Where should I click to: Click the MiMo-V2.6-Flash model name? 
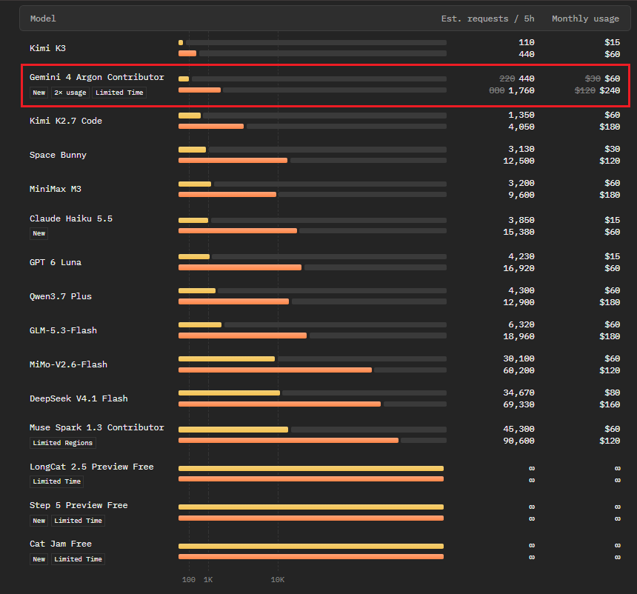68,365
